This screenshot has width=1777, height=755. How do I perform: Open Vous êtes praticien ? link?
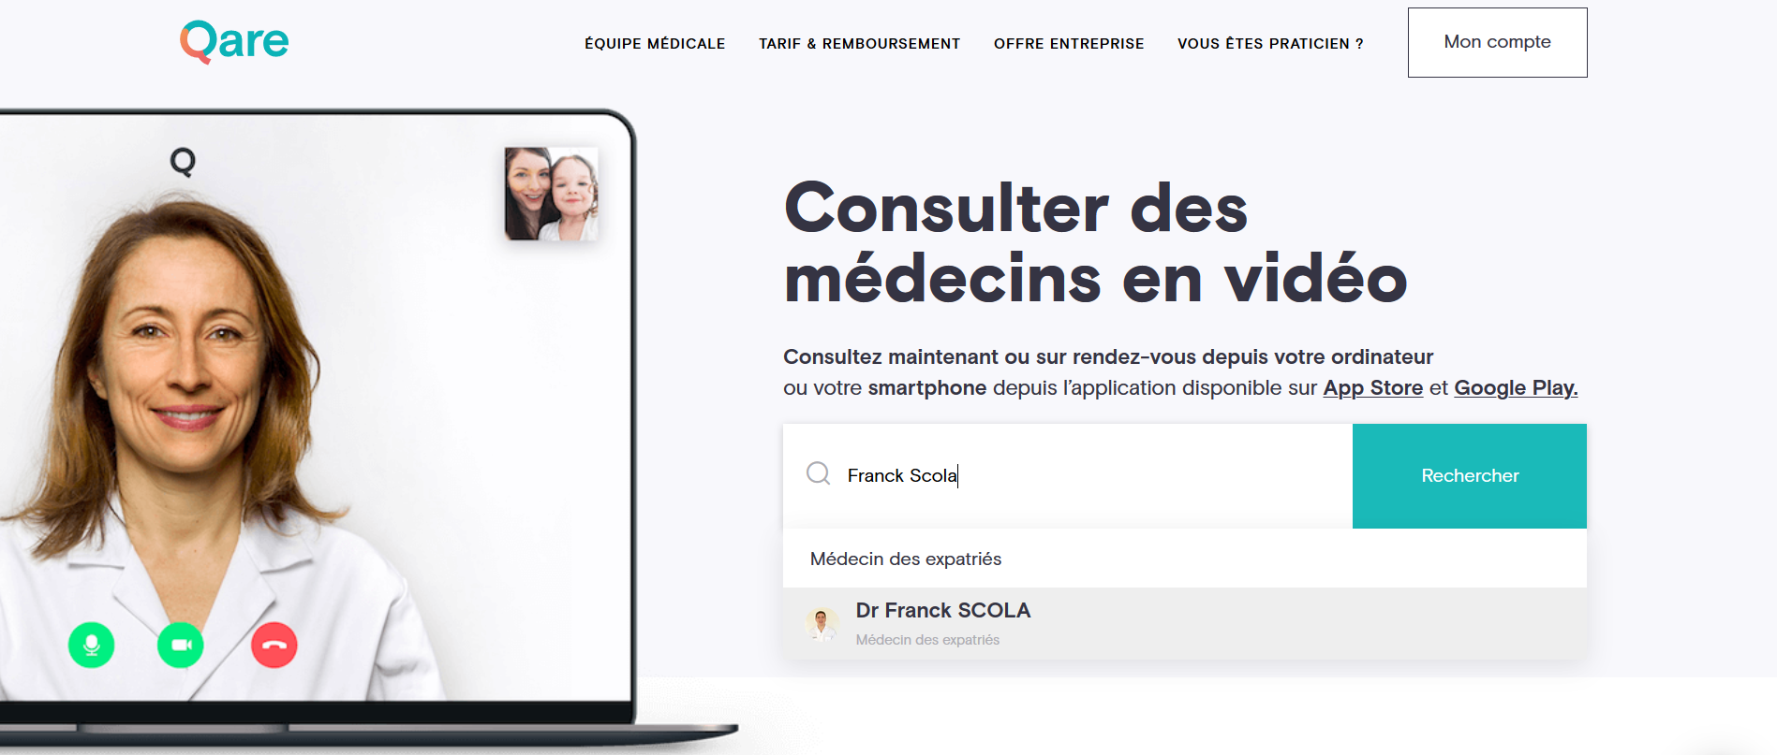point(1270,44)
